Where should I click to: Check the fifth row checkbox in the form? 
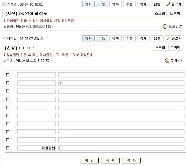[x=8, y=107]
